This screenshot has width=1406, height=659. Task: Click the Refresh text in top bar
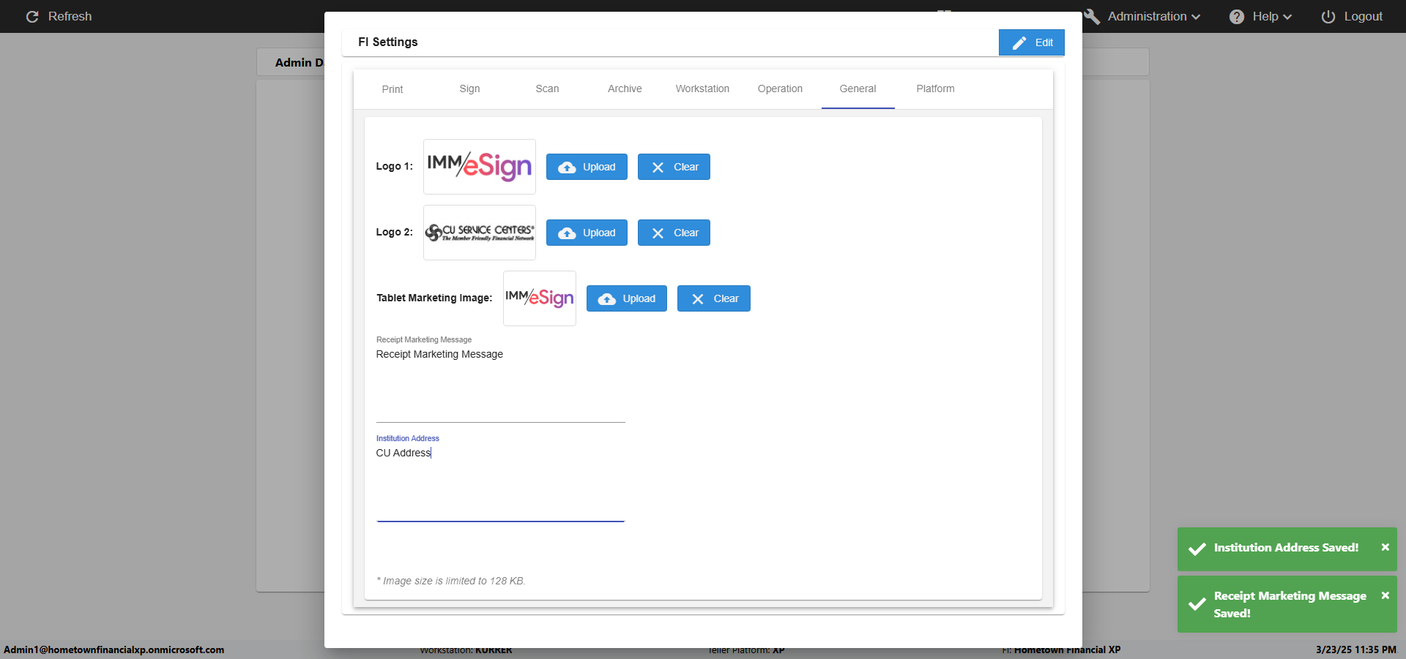pyautogui.click(x=70, y=16)
